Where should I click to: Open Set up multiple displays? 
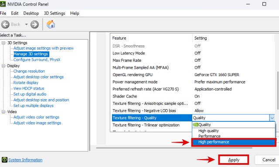point(33,106)
